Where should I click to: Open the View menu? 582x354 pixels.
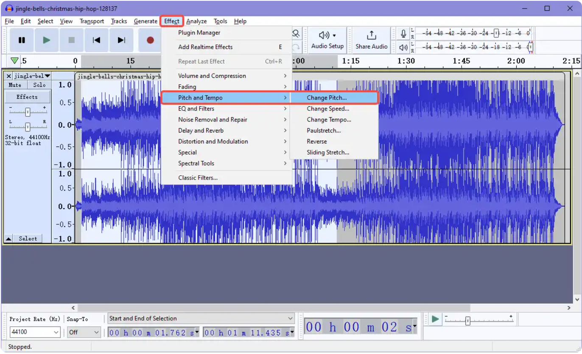[x=66, y=21]
